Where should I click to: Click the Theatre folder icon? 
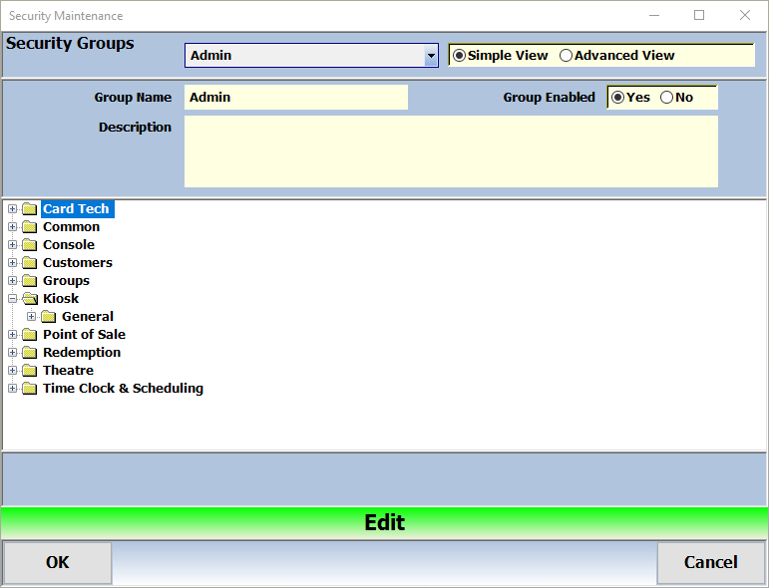[29, 371]
